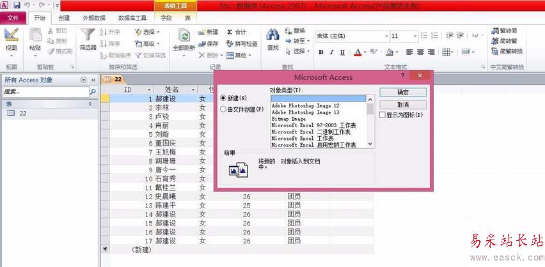Click the (新建) new record row
545x267 pixels.
point(237,249)
